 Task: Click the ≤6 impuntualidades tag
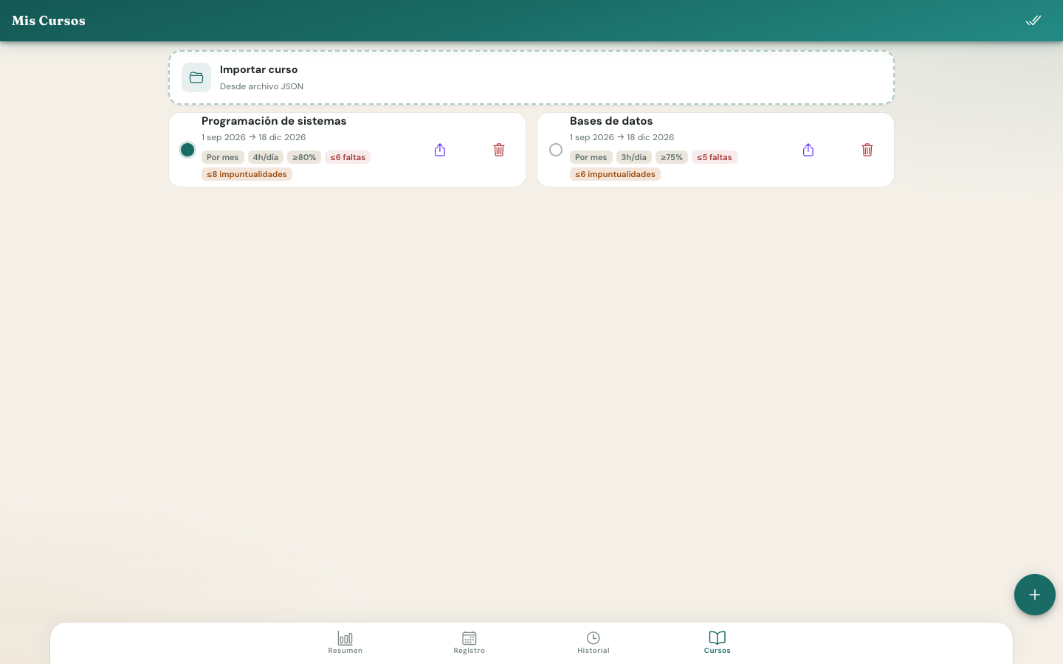tap(615, 174)
